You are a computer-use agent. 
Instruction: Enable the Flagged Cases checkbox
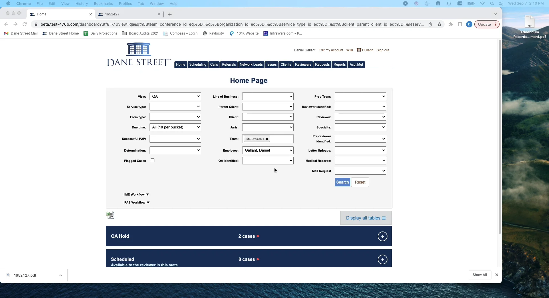tap(153, 160)
